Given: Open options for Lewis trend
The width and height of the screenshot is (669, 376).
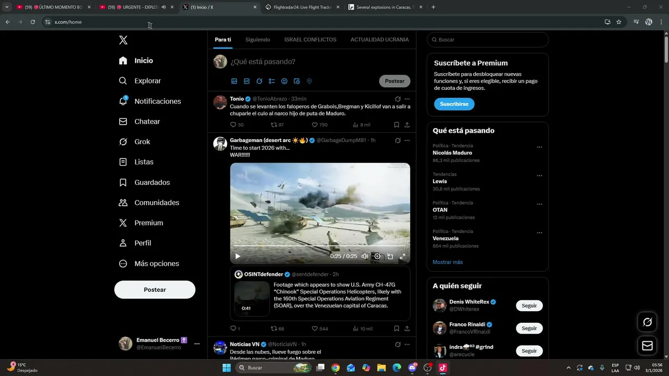Looking at the screenshot, I should (539, 175).
